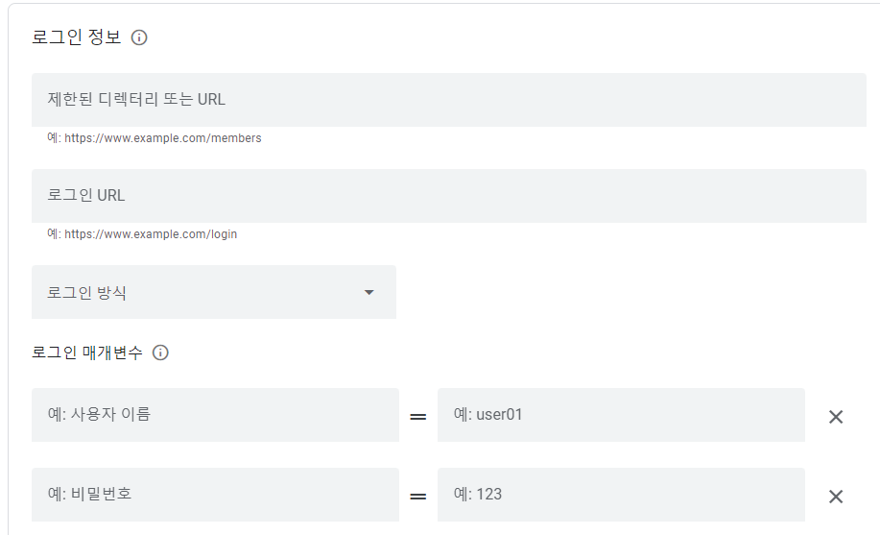Click the 로그인 정보 heading
The width and height of the screenshot is (880, 535).
point(77,37)
